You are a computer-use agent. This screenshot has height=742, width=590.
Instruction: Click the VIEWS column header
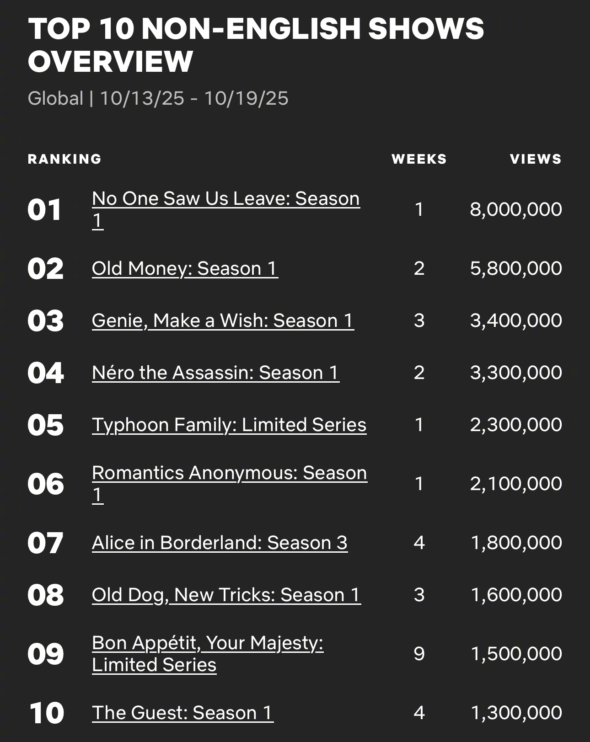(536, 159)
